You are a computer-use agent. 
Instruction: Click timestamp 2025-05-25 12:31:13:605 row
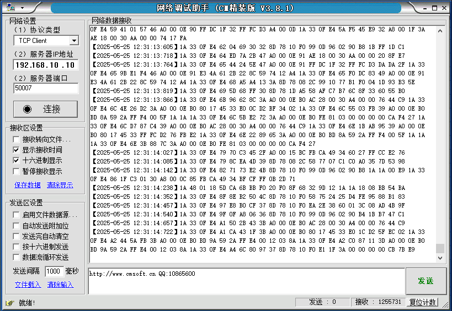coord(248,47)
